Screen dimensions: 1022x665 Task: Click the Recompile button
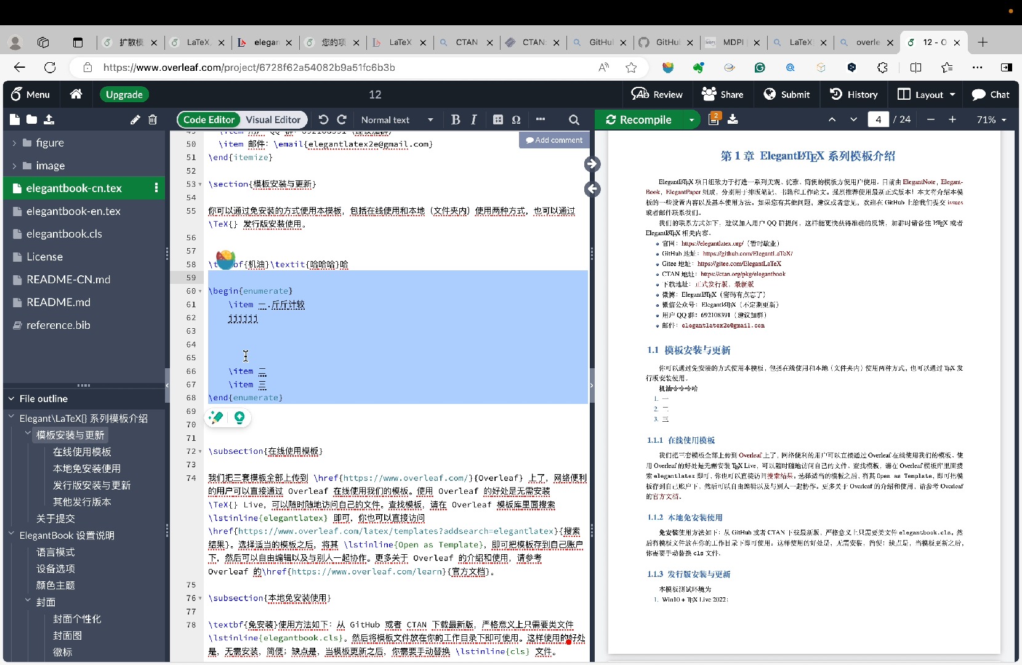(x=639, y=119)
